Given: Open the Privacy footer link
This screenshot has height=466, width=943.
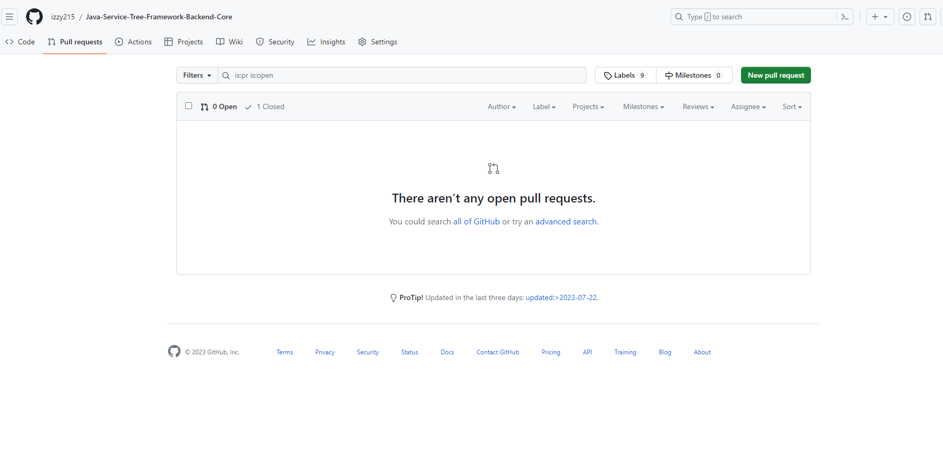Looking at the screenshot, I should 325,352.
